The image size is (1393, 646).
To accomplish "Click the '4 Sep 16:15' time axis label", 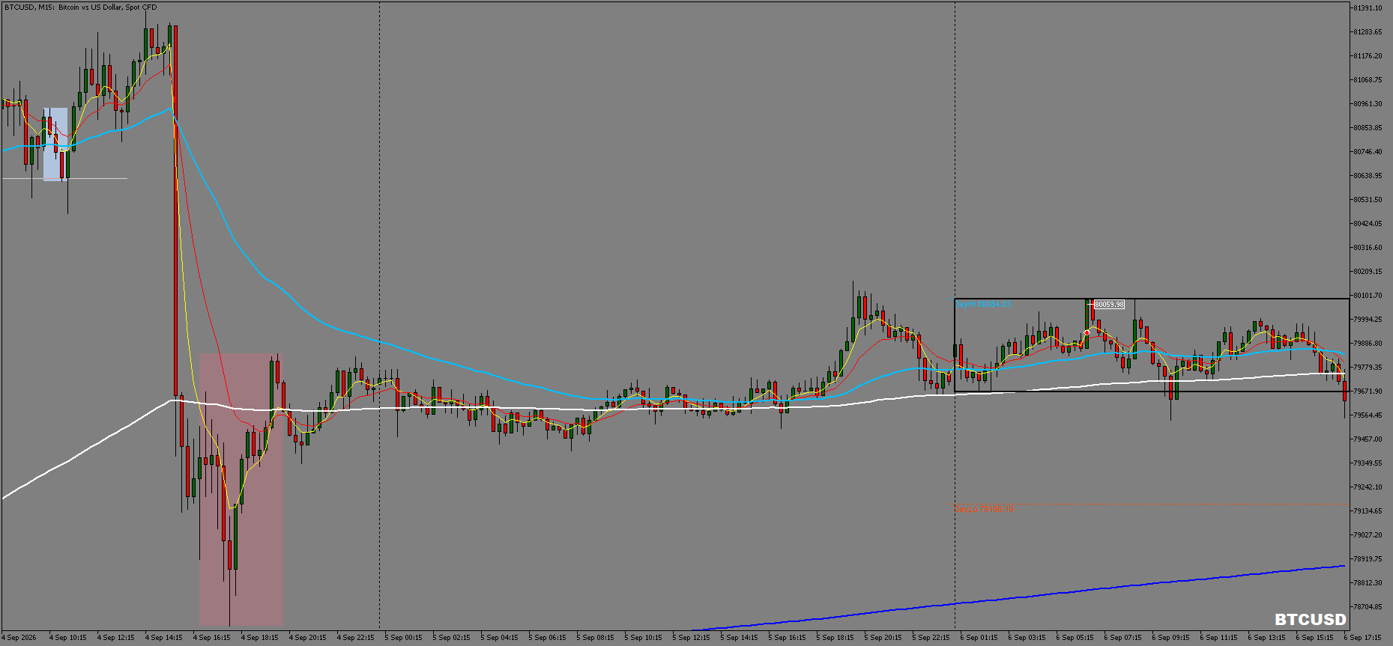I will click(211, 638).
